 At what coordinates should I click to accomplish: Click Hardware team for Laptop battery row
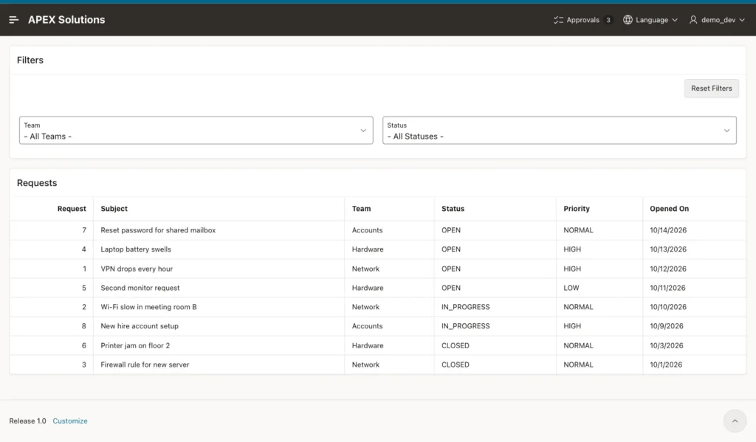(368, 249)
